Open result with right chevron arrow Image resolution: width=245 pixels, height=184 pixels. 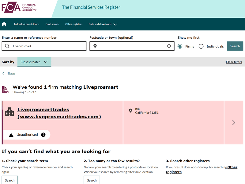(x=234, y=122)
